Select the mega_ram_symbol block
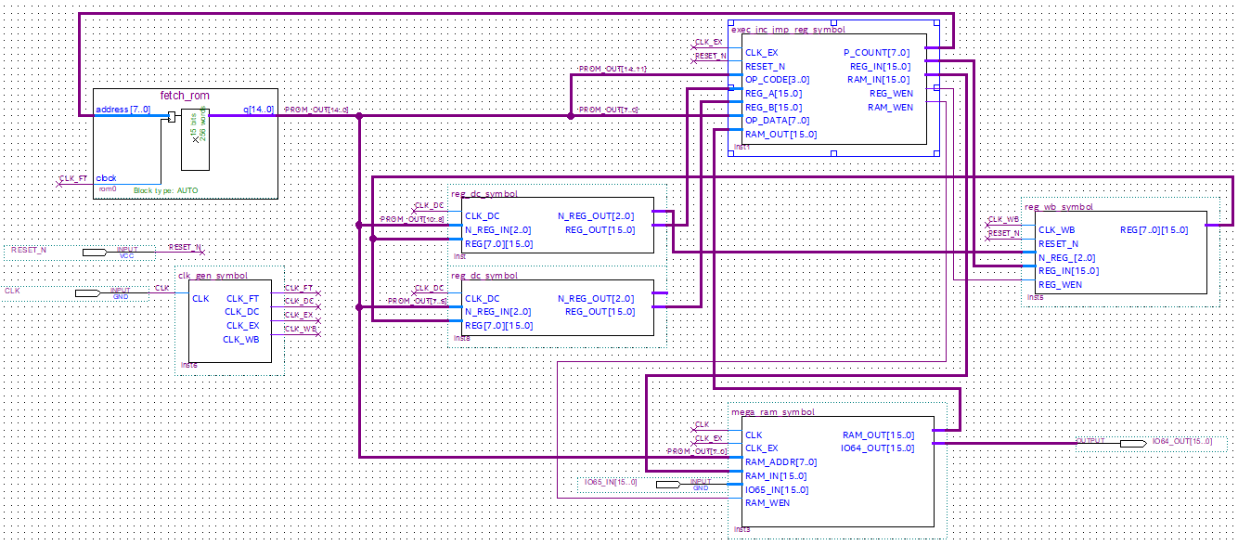The height and width of the screenshot is (545, 1238). coord(837,471)
